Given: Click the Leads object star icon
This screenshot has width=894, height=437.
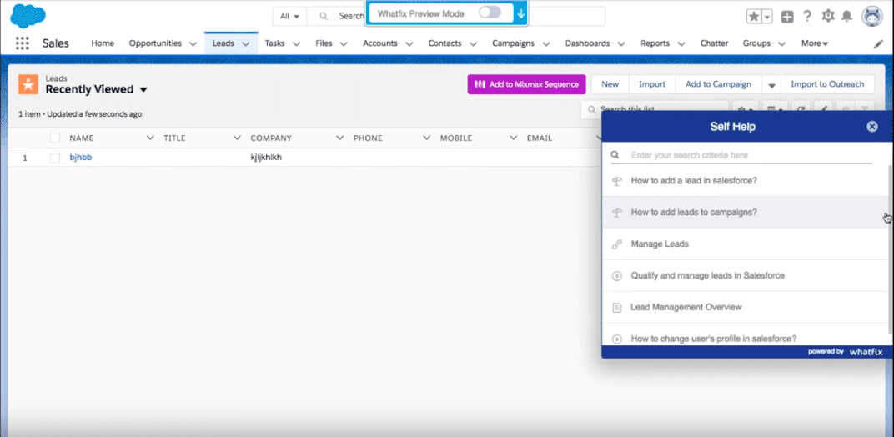Looking at the screenshot, I should 28,84.
